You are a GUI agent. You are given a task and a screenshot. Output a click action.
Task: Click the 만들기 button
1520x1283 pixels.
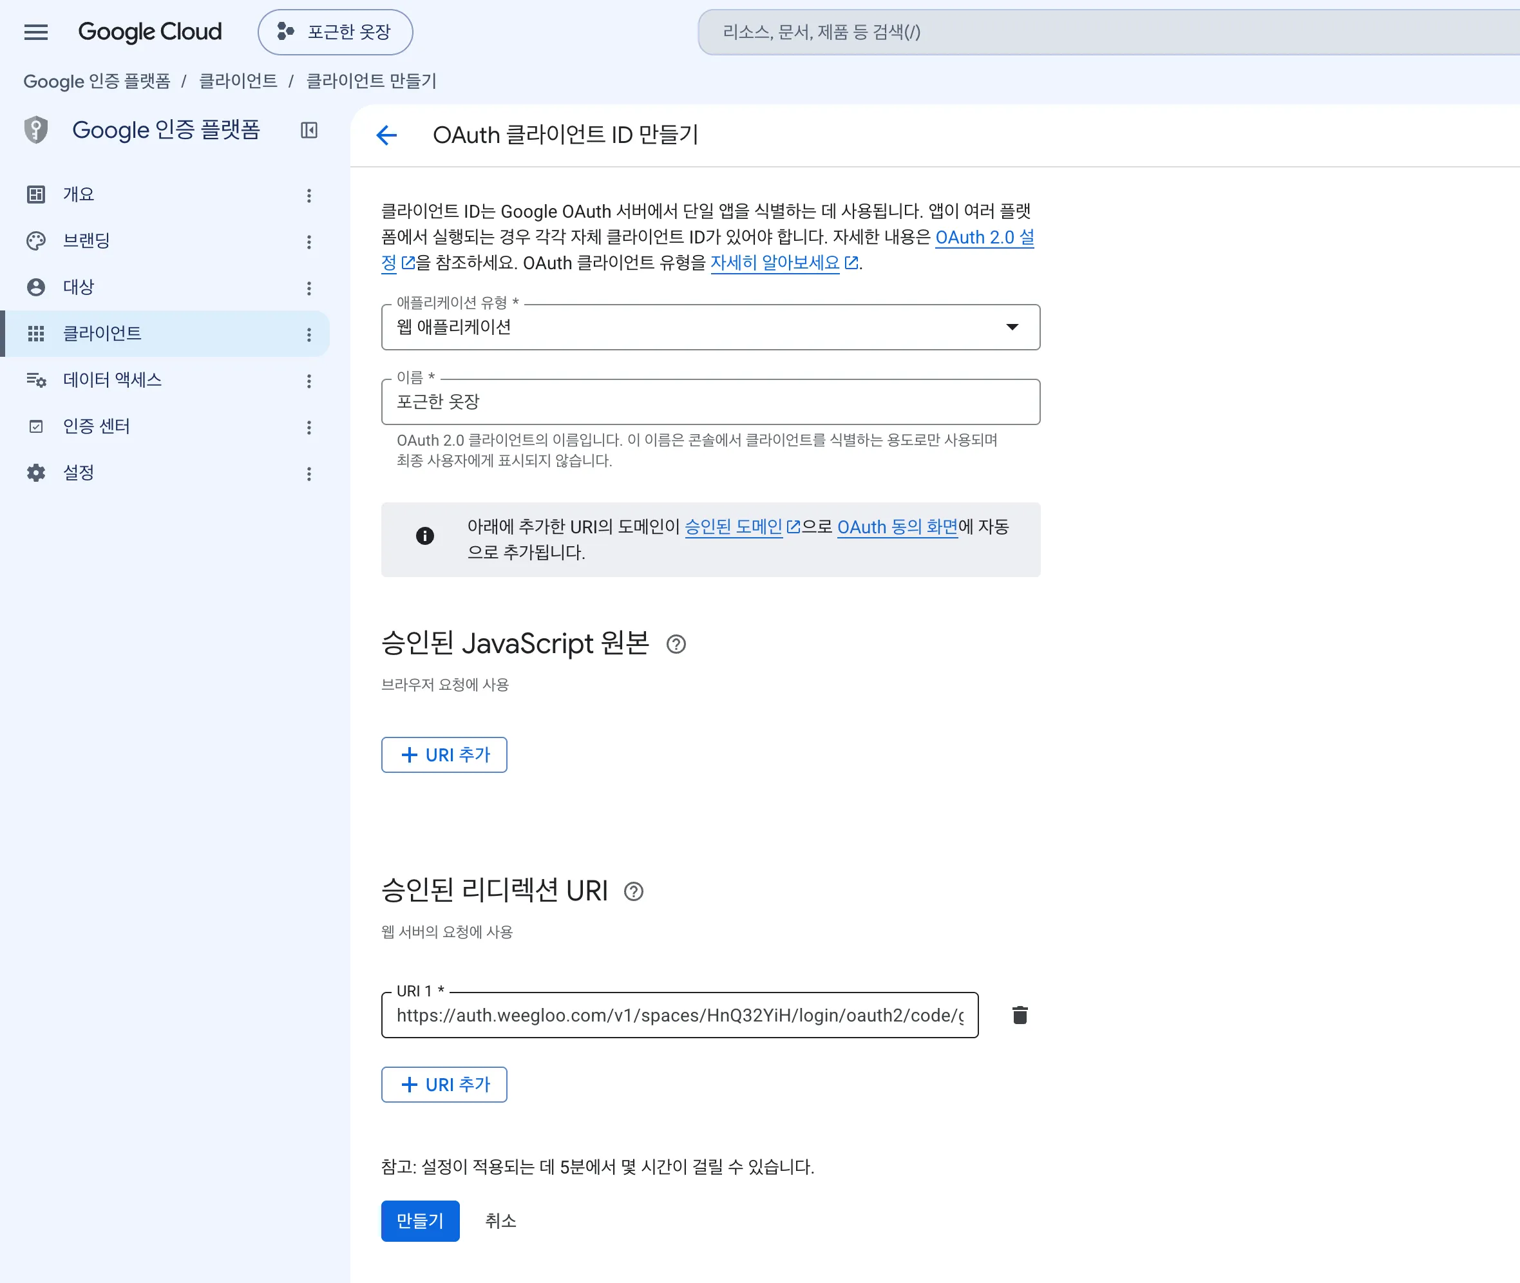pyautogui.click(x=421, y=1222)
